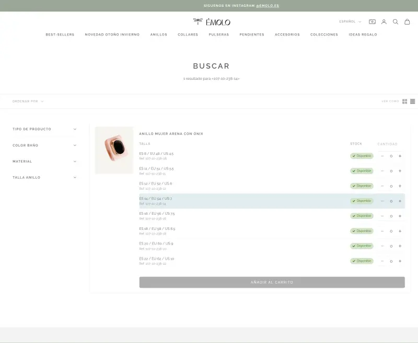Increase quantity for ES 11 / EU 51 size
The height and width of the screenshot is (343, 418).
click(x=400, y=171)
